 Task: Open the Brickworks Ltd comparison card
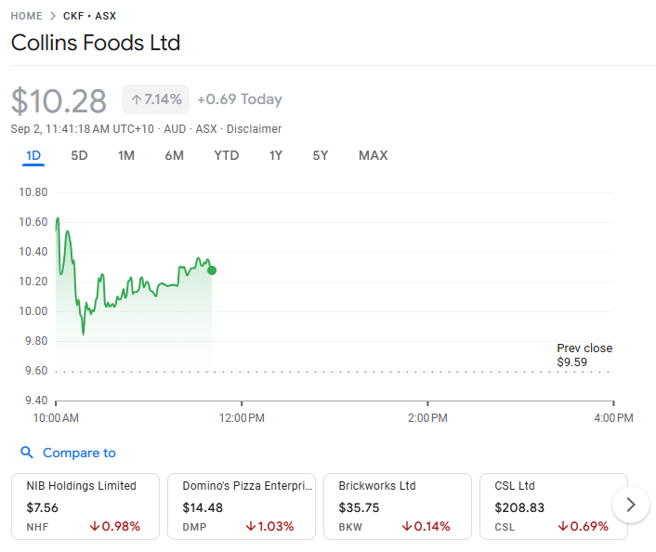point(397,506)
